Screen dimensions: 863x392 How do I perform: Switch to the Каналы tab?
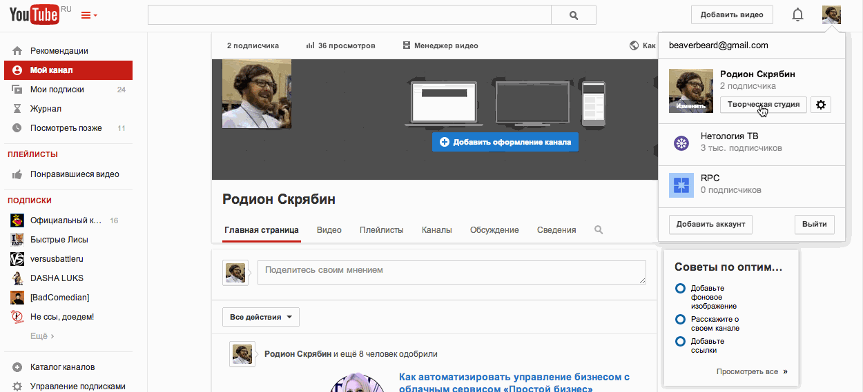(437, 230)
